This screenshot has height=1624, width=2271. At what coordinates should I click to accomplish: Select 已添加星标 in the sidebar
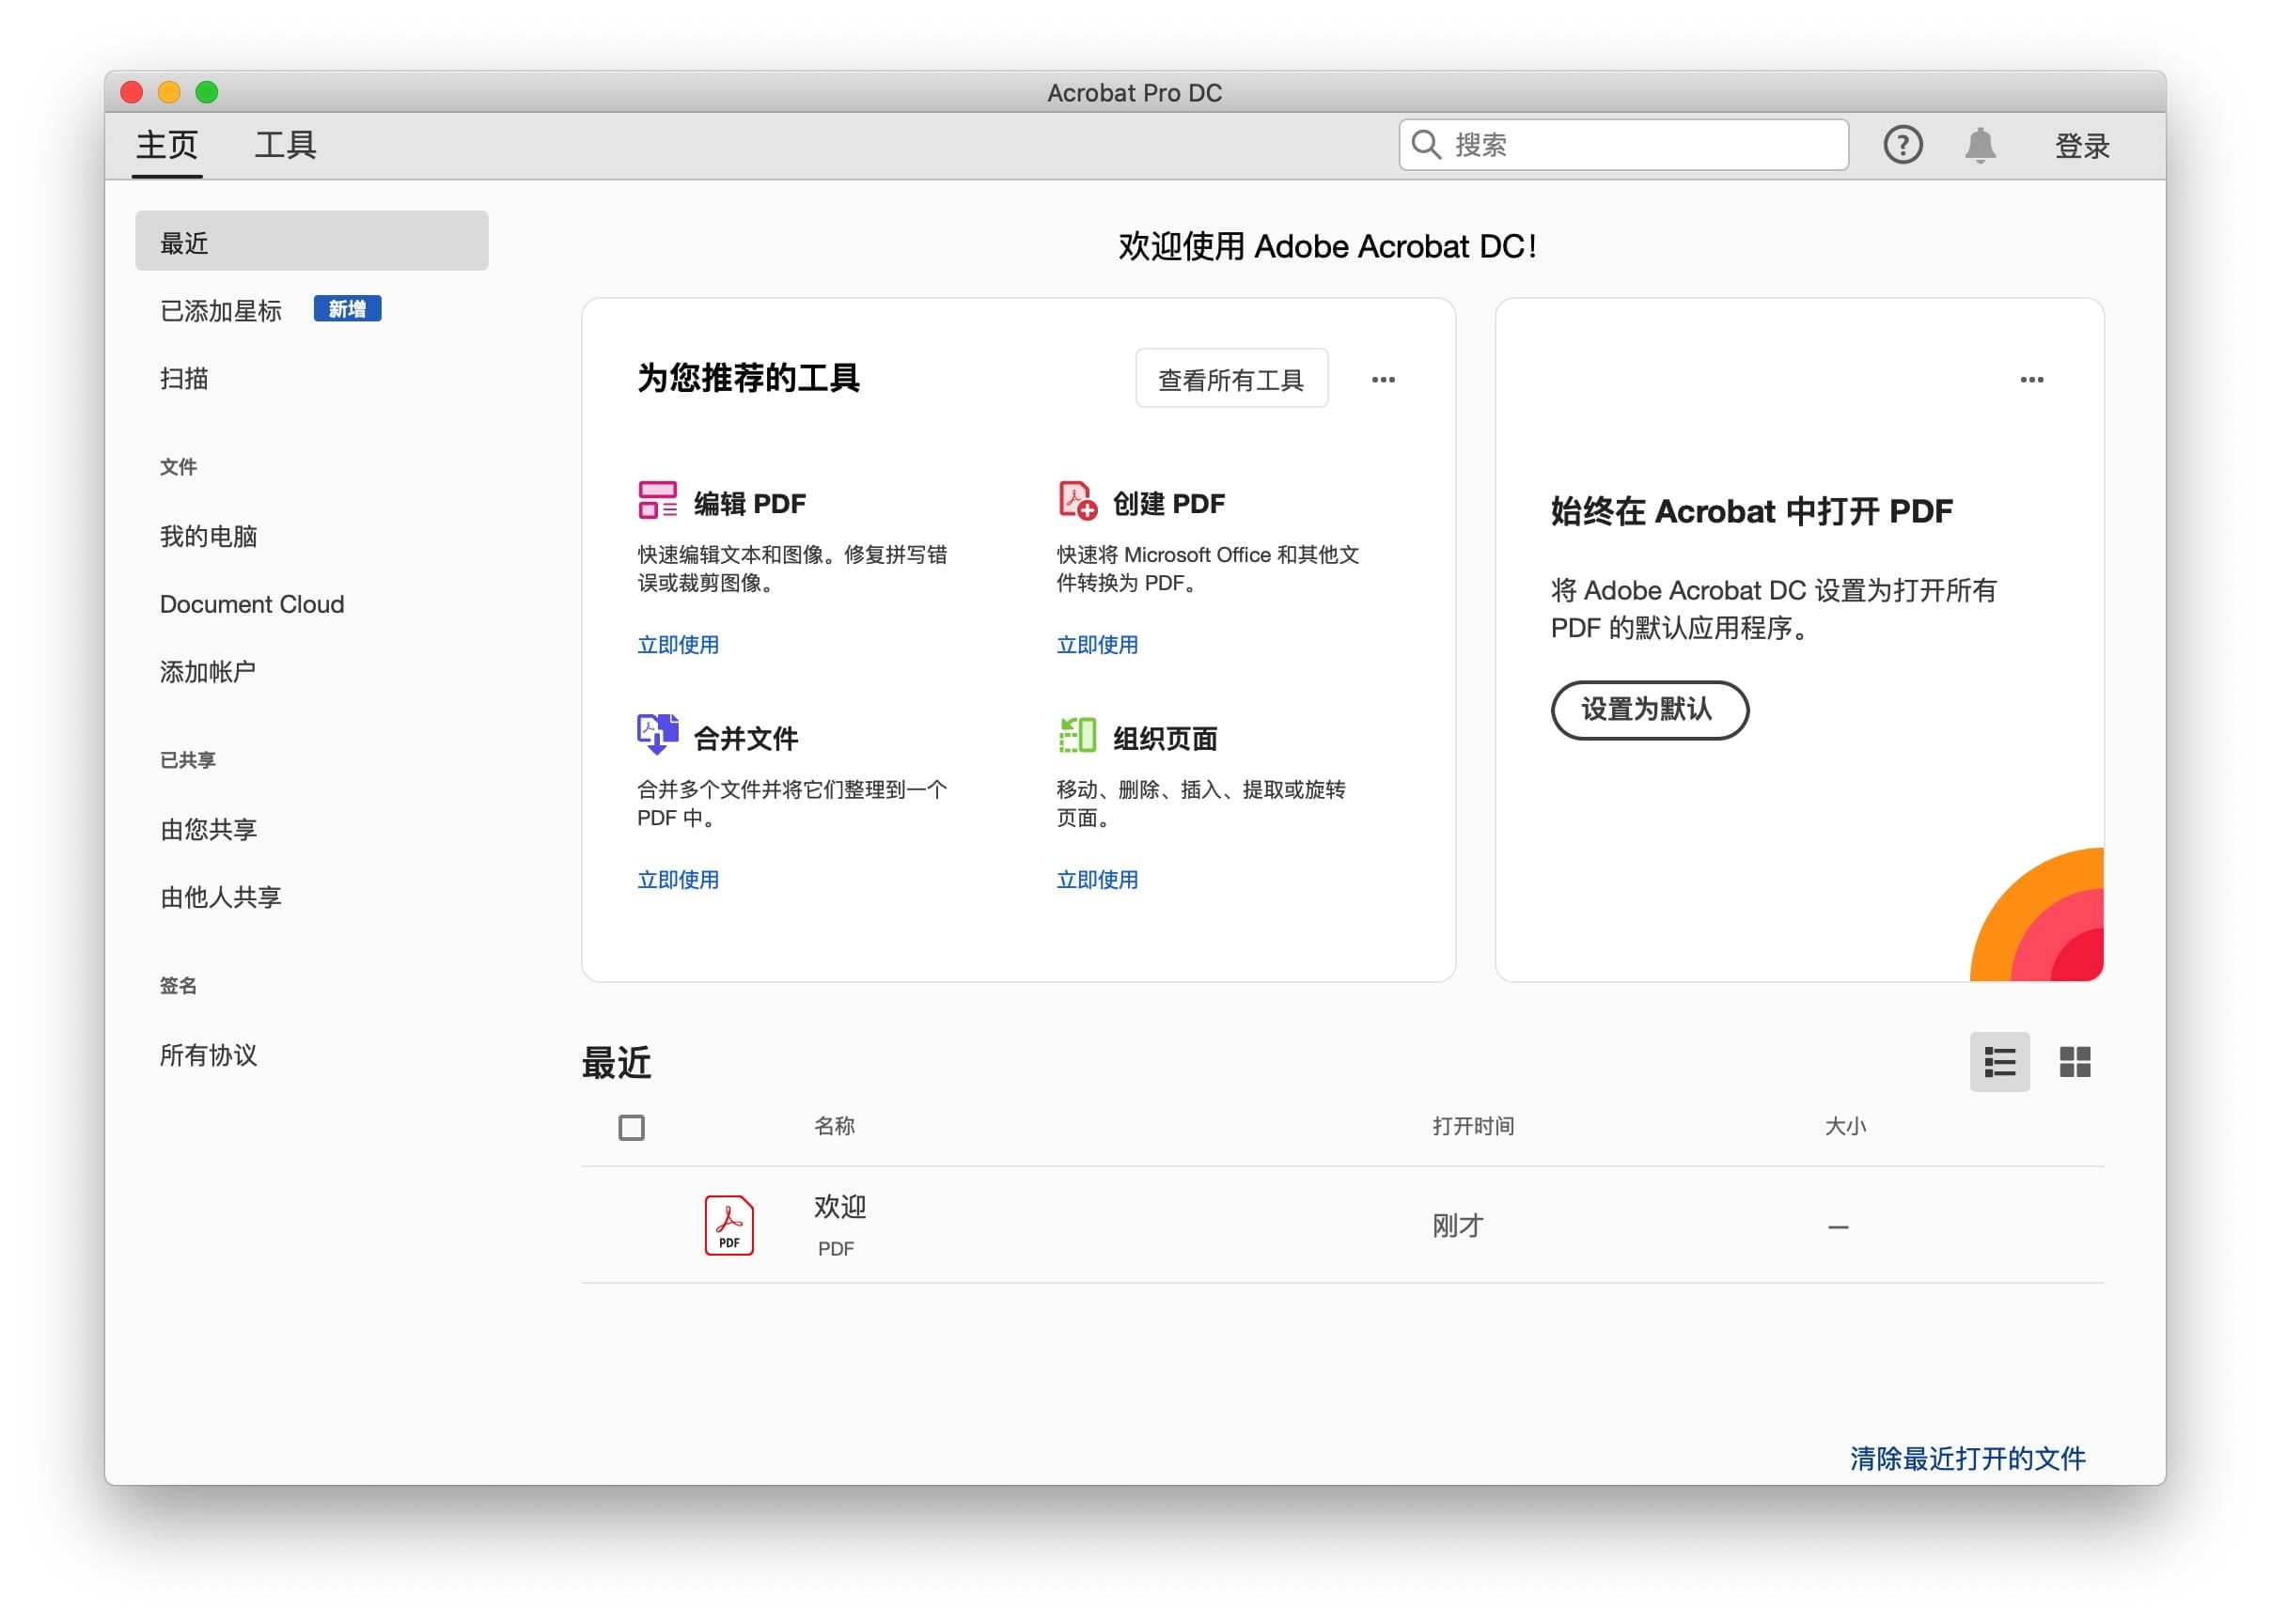pyautogui.click(x=221, y=311)
